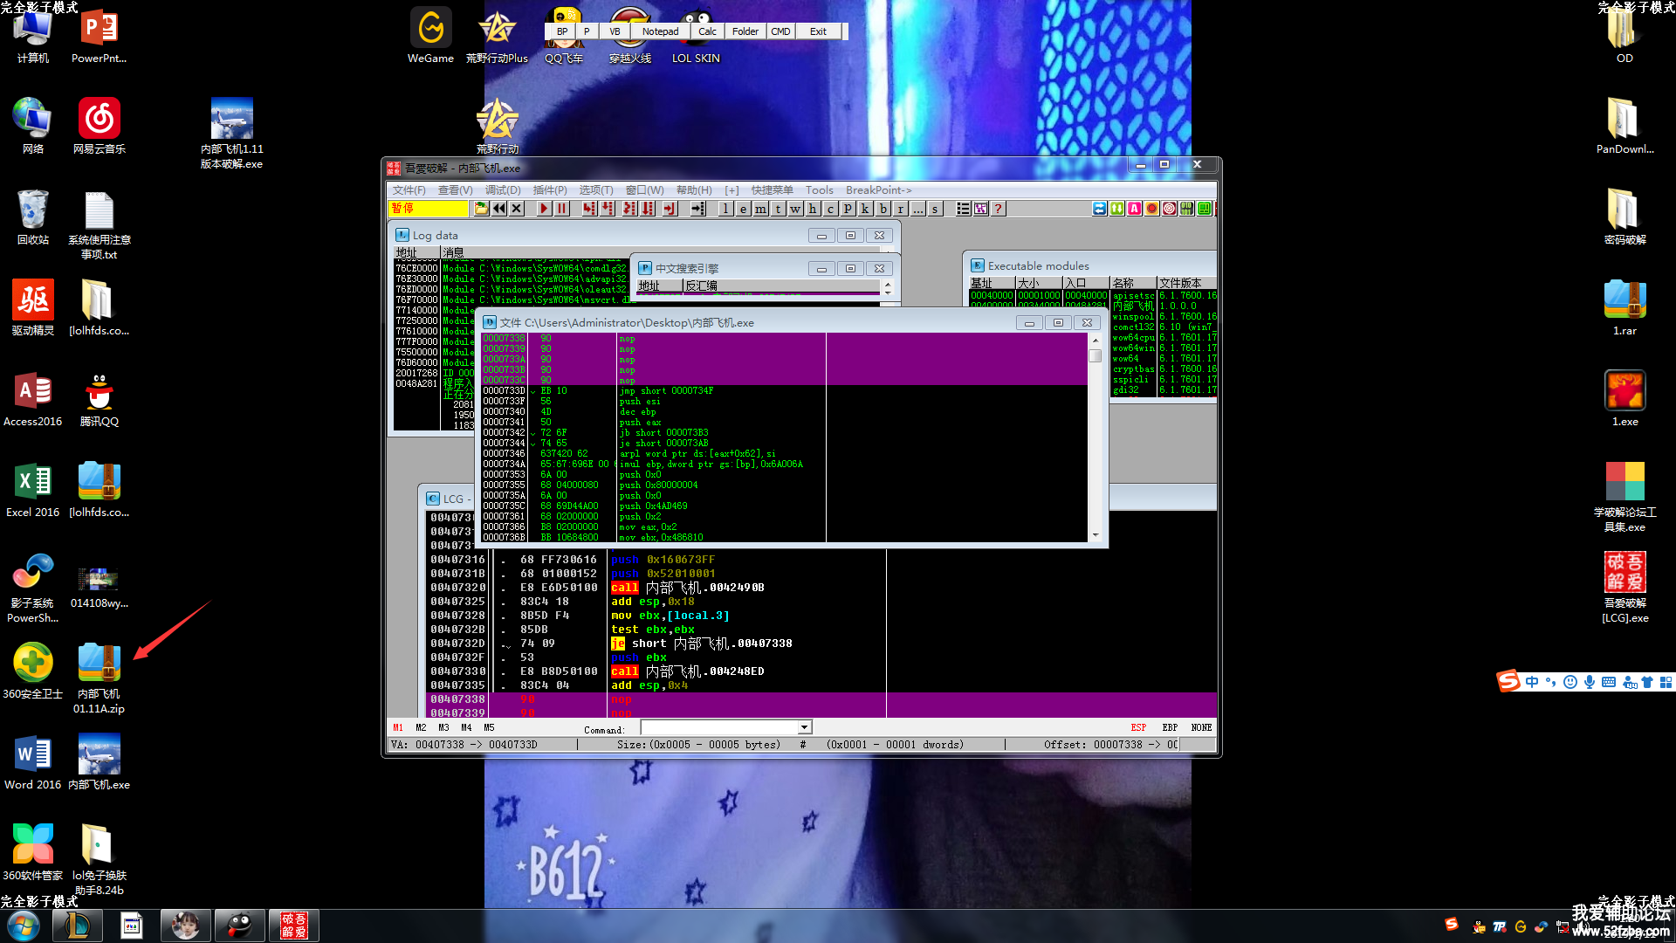
Task: Show Log window with l button
Action: (725, 209)
